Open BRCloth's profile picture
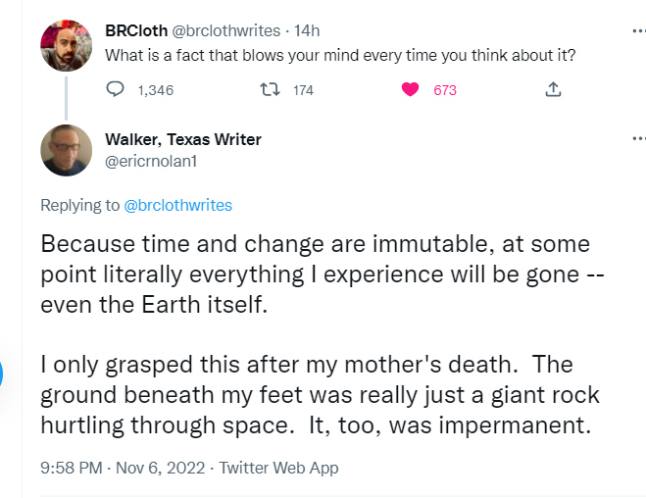Viewport: 646px width, 498px height. (x=66, y=45)
